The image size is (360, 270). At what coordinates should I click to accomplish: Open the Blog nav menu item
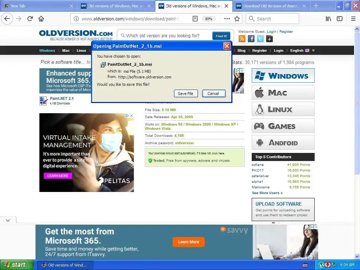(241, 51)
